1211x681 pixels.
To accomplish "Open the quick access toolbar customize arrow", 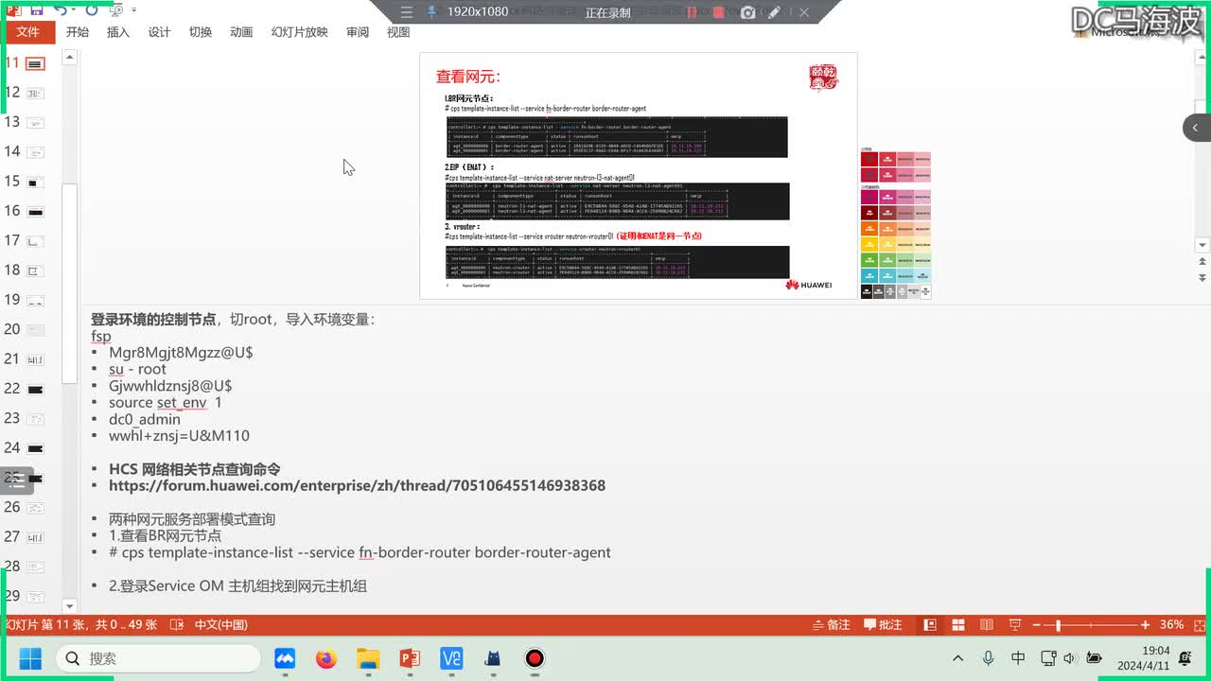I will [133, 10].
